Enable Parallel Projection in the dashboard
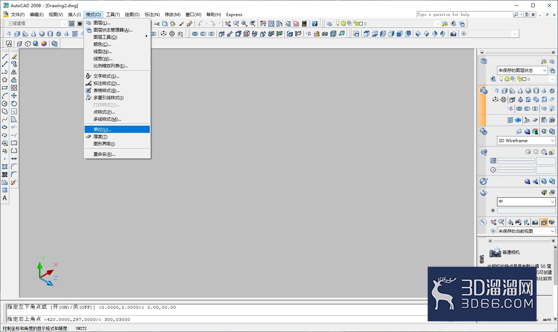 544,222
